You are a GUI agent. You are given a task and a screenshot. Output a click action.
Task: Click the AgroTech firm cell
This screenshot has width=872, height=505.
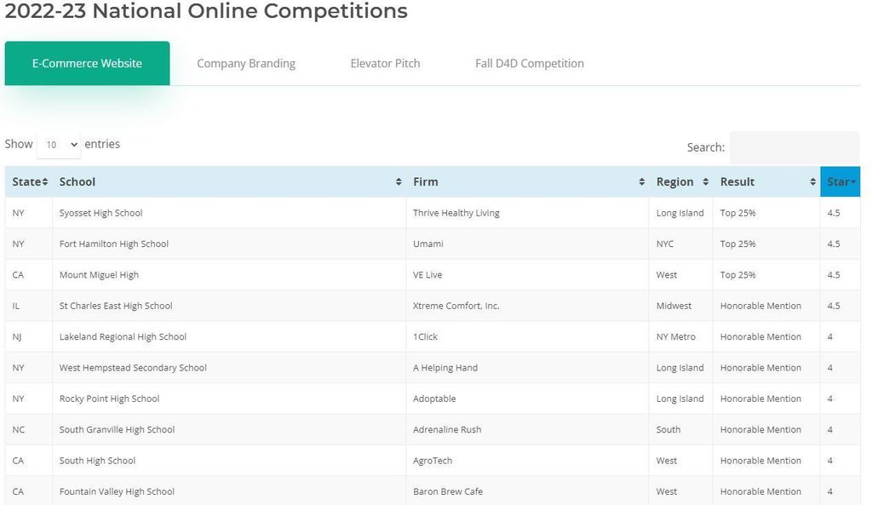click(x=527, y=461)
